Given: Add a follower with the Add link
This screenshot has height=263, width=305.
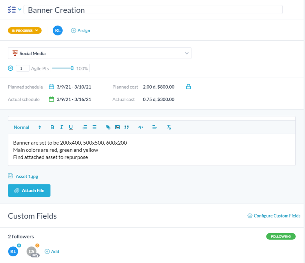Looking at the screenshot, I should point(52,251).
